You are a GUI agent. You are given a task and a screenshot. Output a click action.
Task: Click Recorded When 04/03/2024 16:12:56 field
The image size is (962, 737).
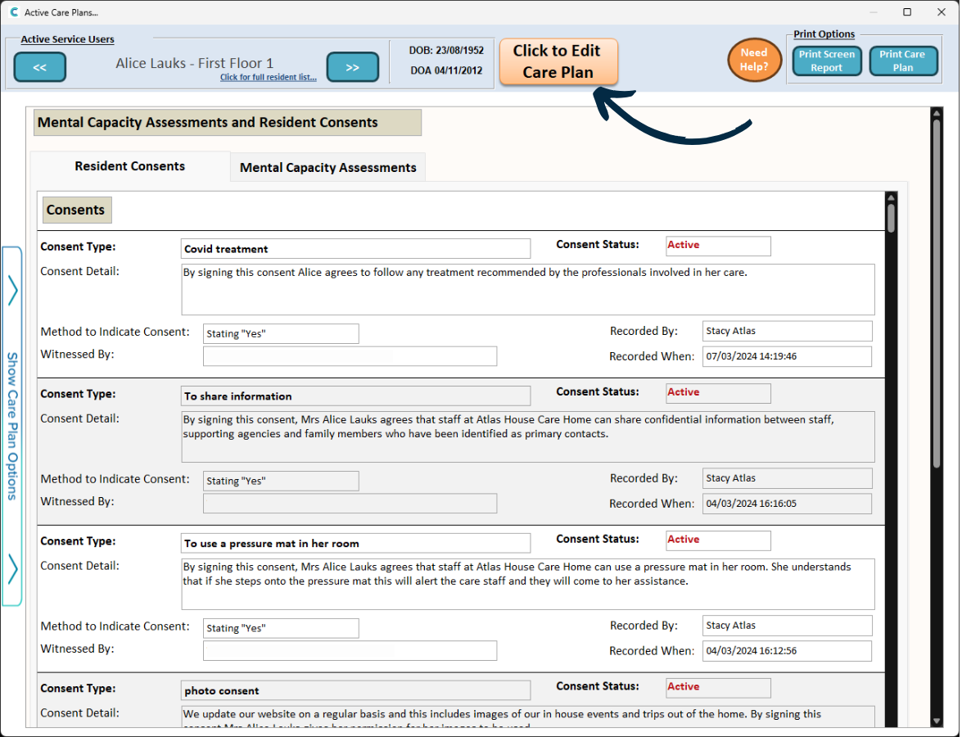pyautogui.click(x=787, y=651)
